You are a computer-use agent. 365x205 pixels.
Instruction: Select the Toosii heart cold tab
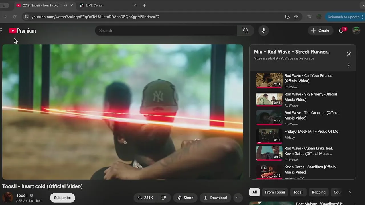click(x=45, y=5)
